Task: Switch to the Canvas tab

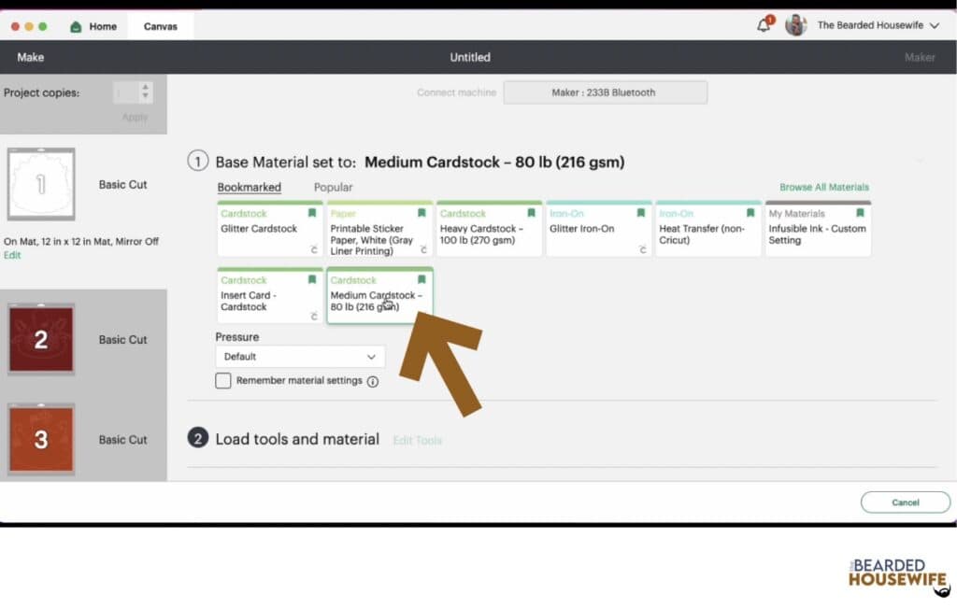Action: coord(161,26)
